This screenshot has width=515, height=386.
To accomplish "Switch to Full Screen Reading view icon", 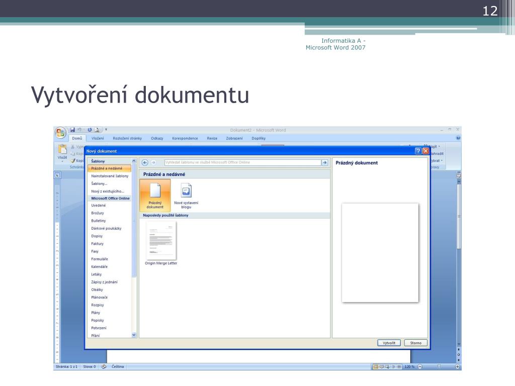I will click(x=382, y=367).
